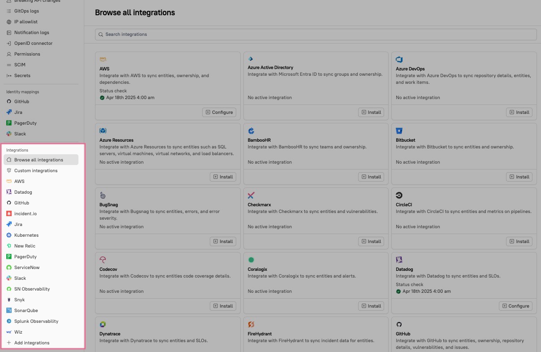Focus the Search integrations field
Image resolution: width=541 pixels, height=352 pixels.
point(316,34)
